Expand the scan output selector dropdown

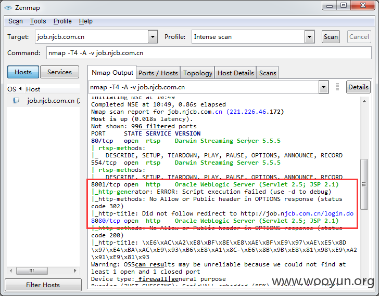323,87
